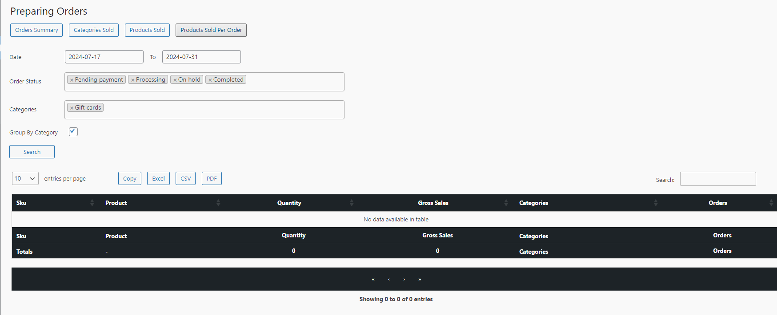Export table as CSV
Screen dimensions: 777x315
coord(186,178)
